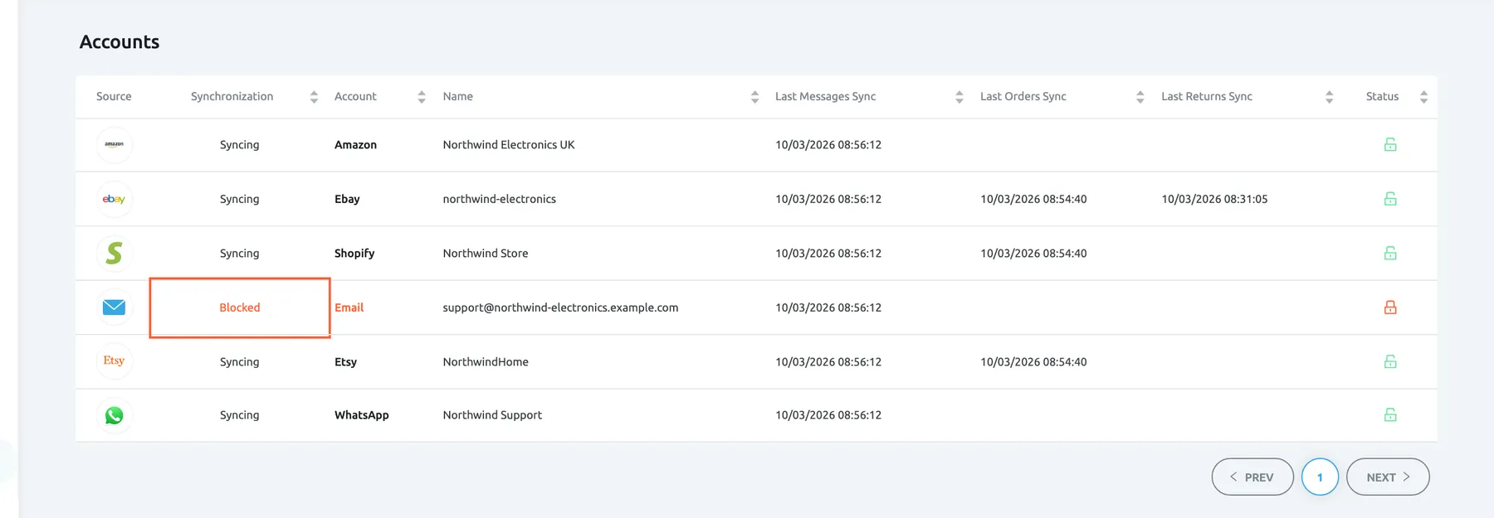Open the red Email account link

(x=349, y=307)
